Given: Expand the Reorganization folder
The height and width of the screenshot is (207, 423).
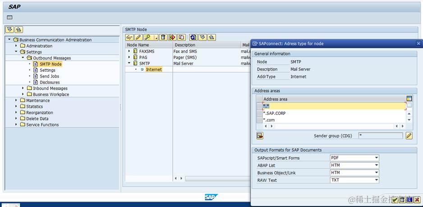Looking at the screenshot, I should [x=16, y=112].
